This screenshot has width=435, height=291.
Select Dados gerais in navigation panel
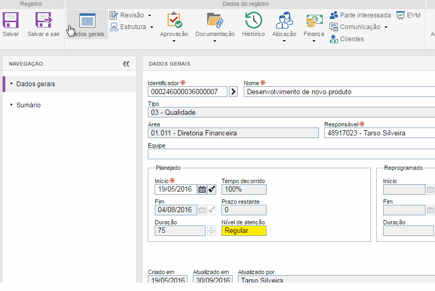tap(35, 84)
